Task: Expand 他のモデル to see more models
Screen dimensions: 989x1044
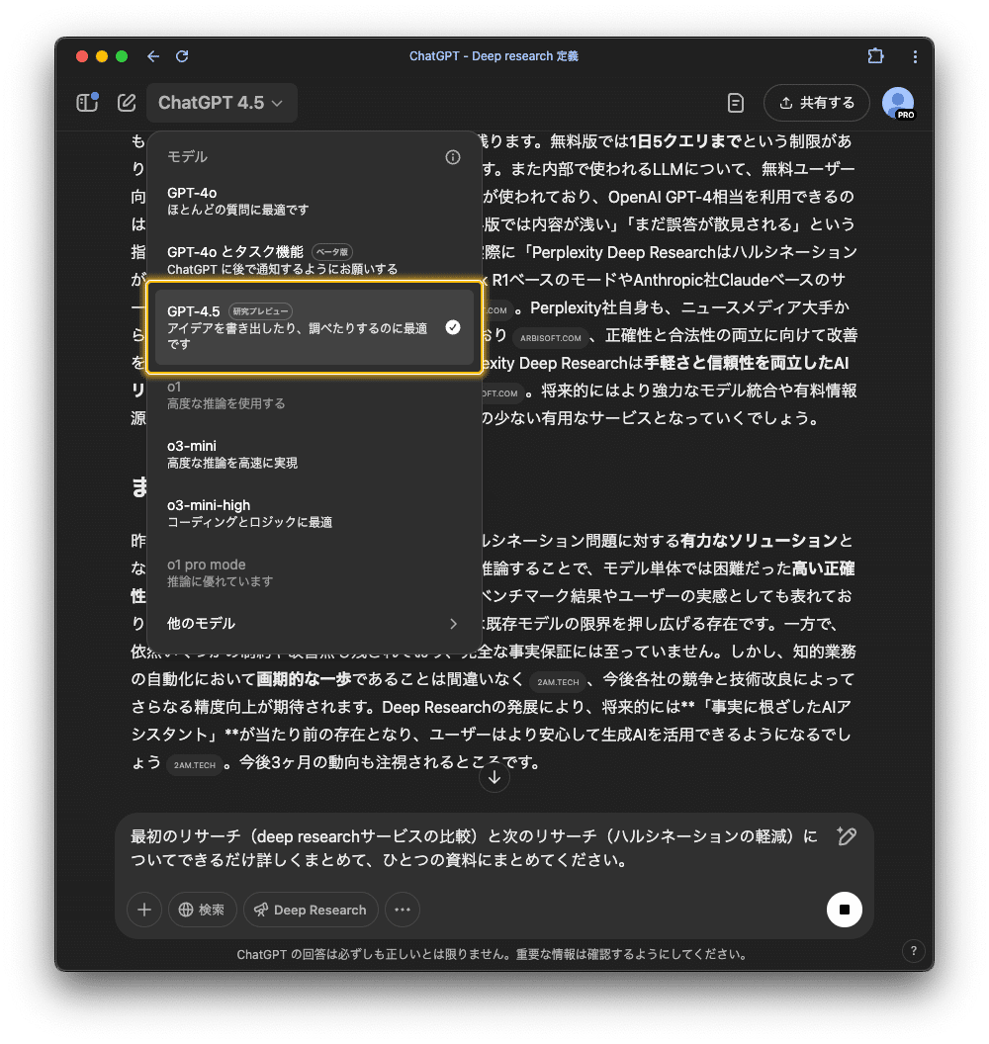Action: [x=315, y=624]
